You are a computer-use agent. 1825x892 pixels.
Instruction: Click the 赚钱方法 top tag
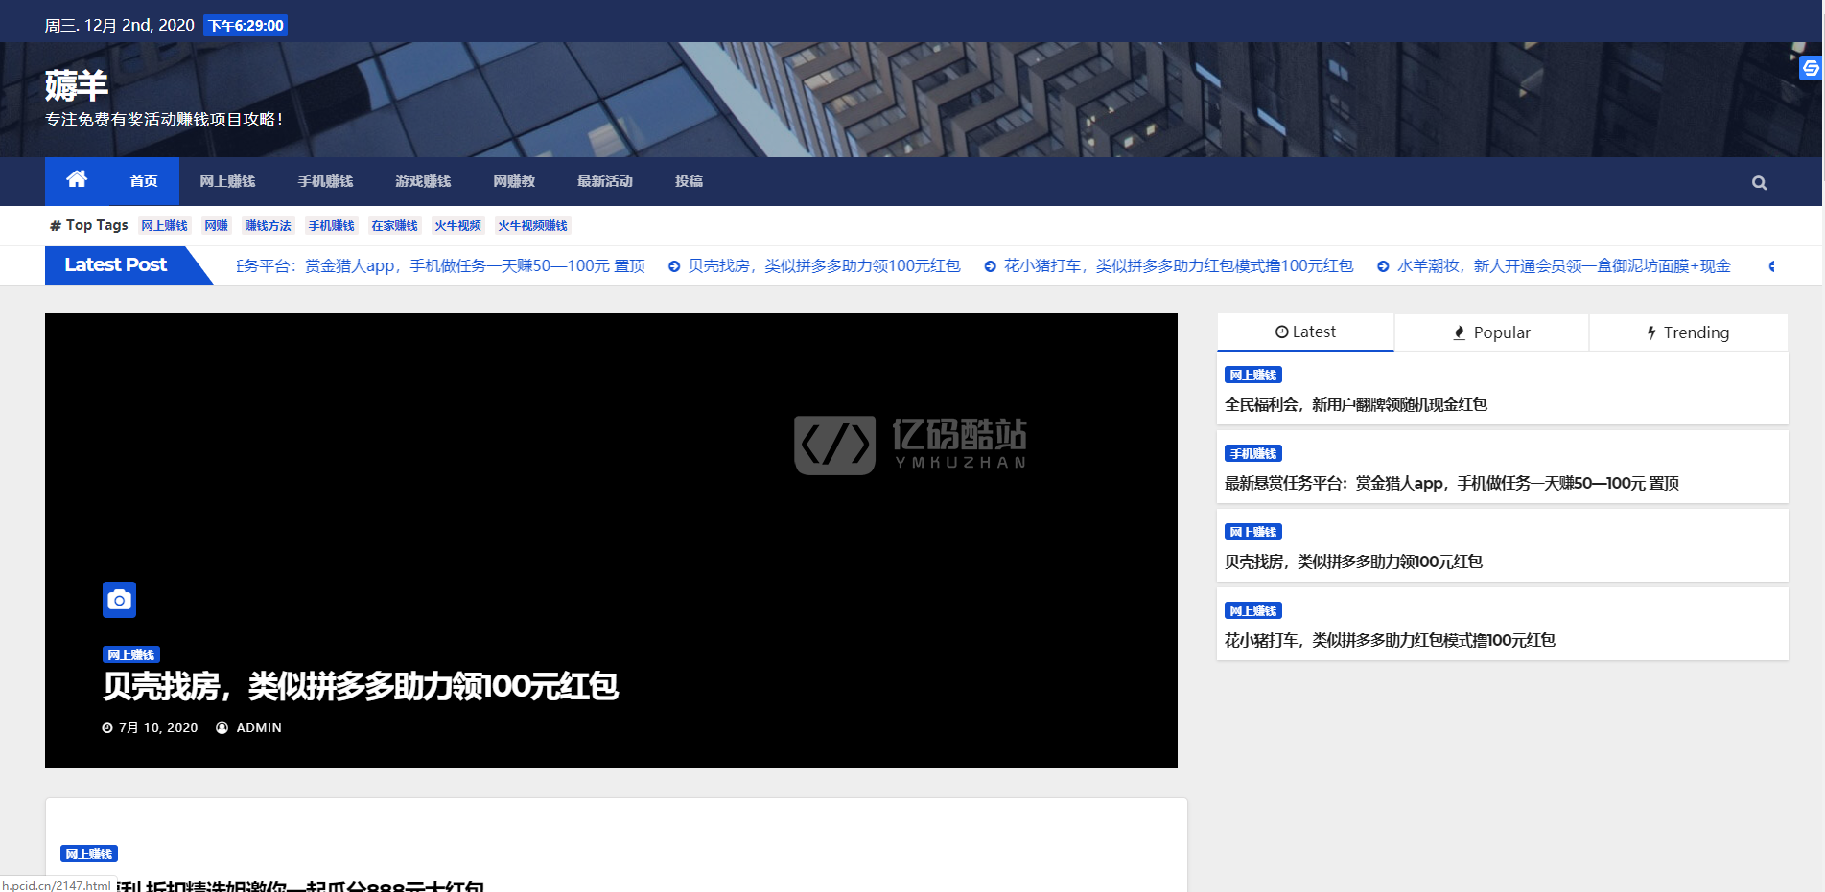point(268,226)
